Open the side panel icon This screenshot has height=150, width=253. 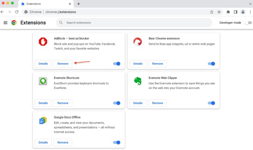[236, 12]
